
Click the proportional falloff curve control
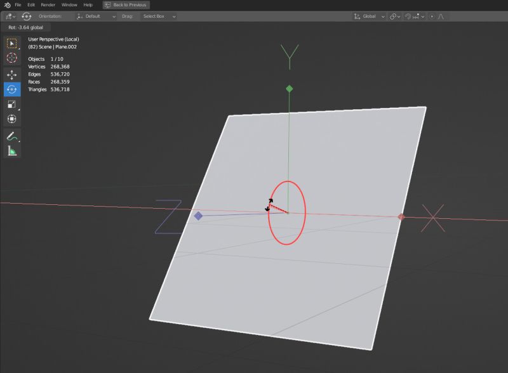point(439,16)
